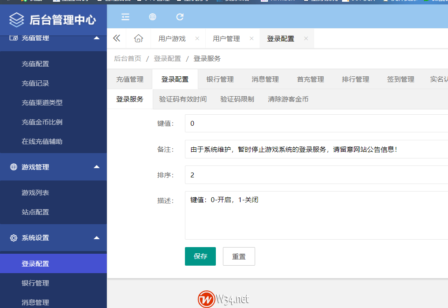448x308 pixels.
Task: Click the 重置 reset button
Action: click(239, 256)
